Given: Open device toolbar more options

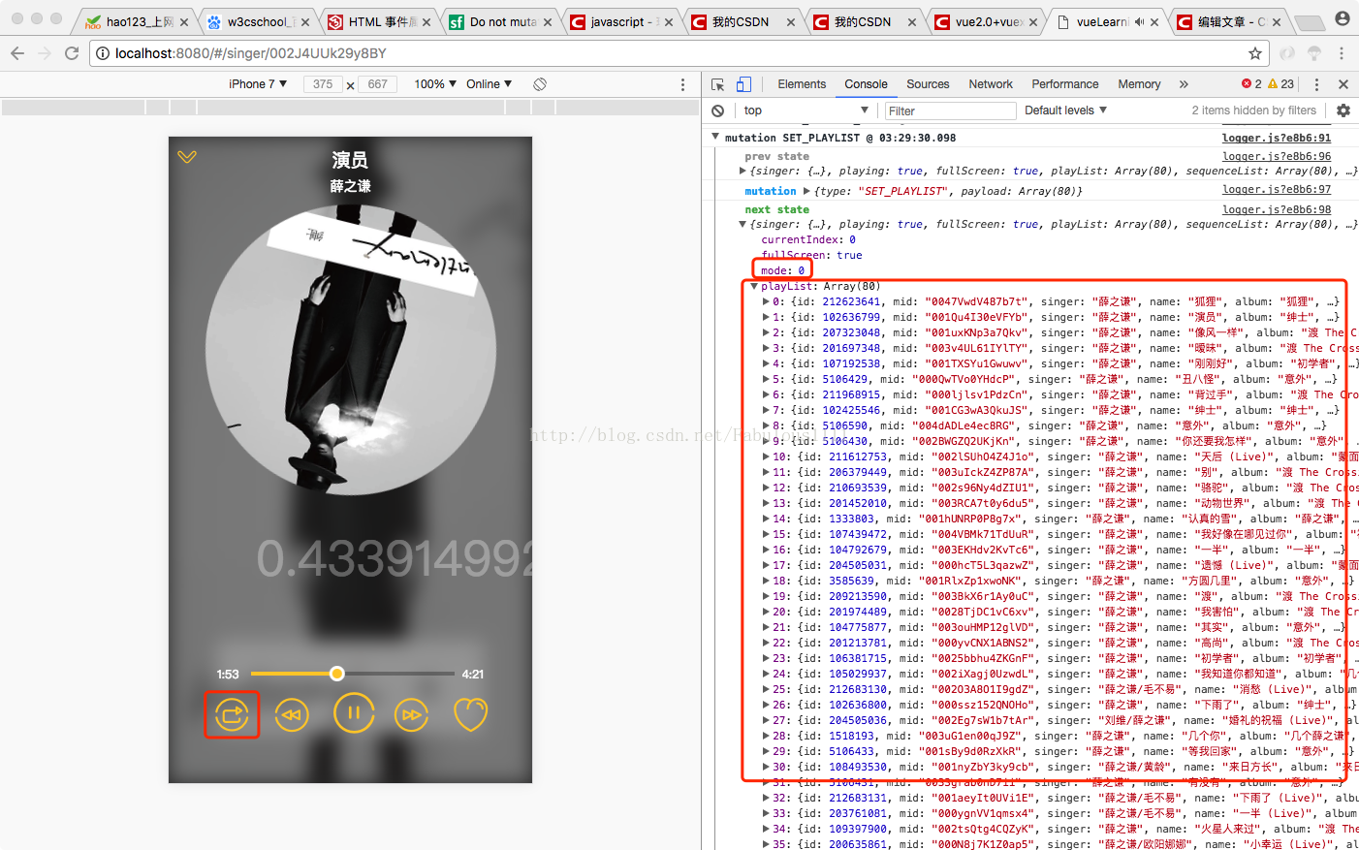Looking at the screenshot, I should click(682, 84).
